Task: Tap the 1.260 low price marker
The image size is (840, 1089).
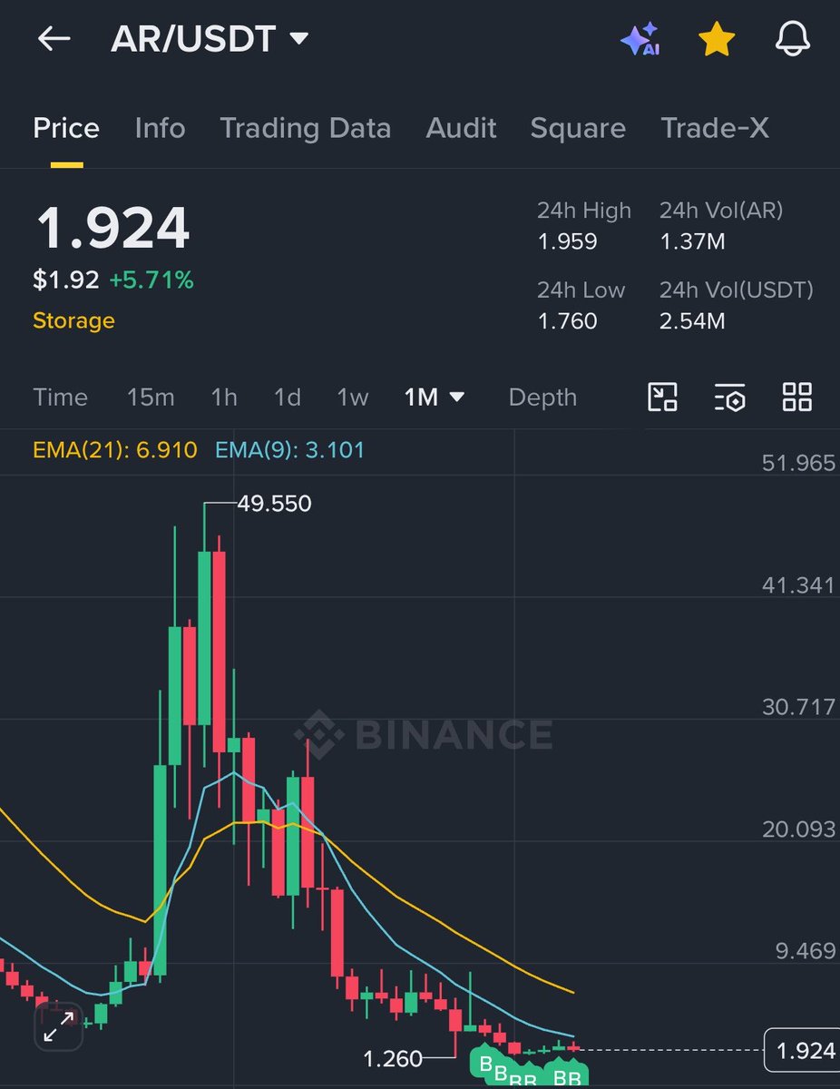Action: [393, 1058]
